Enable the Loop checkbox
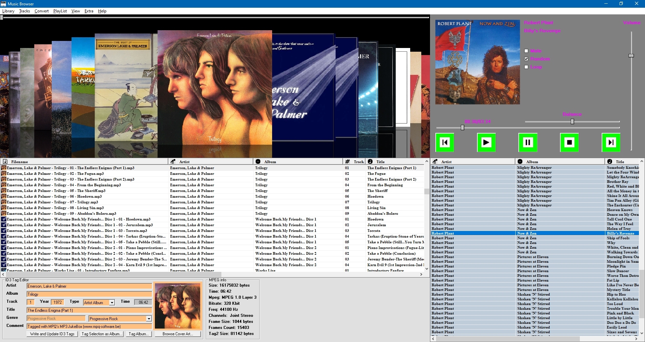 (x=526, y=67)
